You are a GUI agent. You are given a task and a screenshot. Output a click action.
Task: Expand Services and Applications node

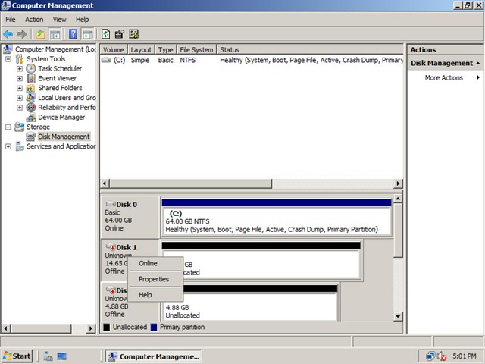pyautogui.click(x=8, y=146)
